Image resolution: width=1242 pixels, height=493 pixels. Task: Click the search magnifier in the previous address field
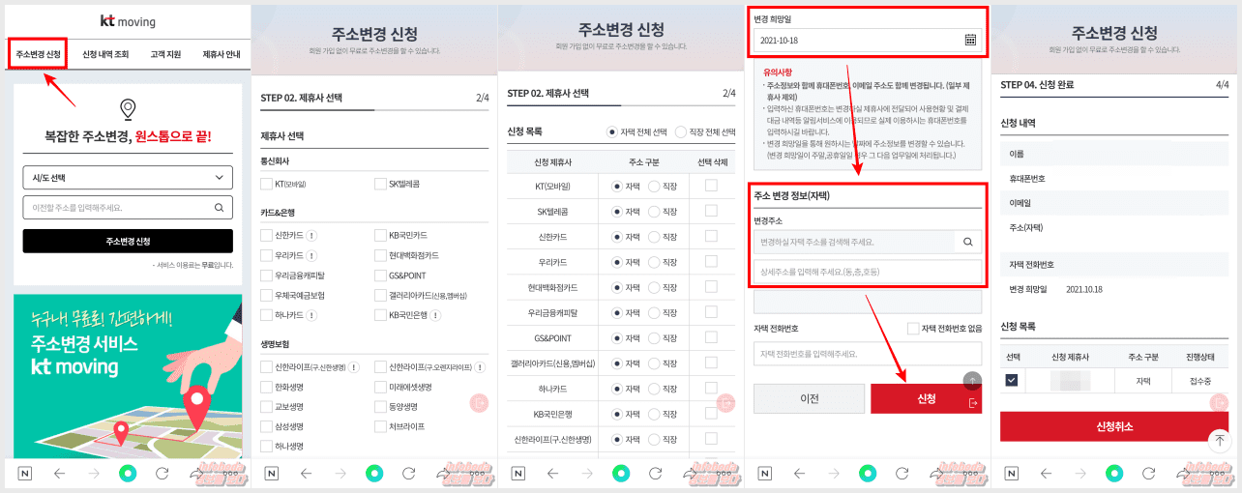click(220, 207)
